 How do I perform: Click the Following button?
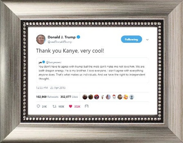coord(131,39)
